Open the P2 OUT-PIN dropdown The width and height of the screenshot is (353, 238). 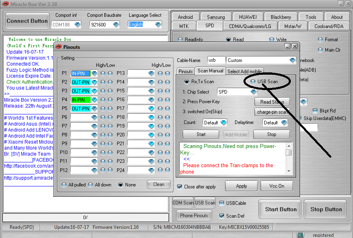[94, 82]
